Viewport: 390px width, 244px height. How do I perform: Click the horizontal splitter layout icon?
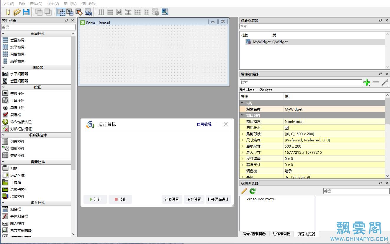[119, 12]
